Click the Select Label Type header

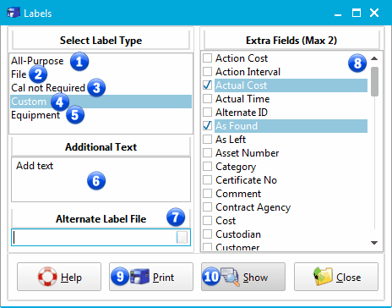point(101,41)
